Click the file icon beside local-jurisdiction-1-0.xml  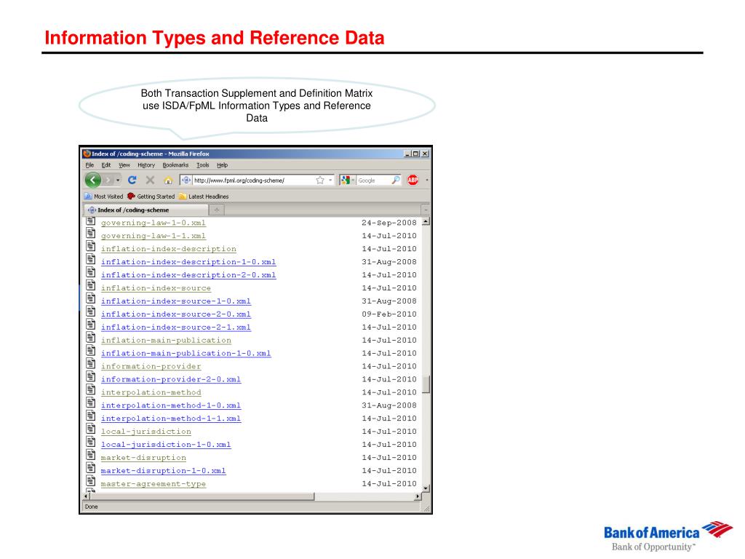click(x=91, y=442)
